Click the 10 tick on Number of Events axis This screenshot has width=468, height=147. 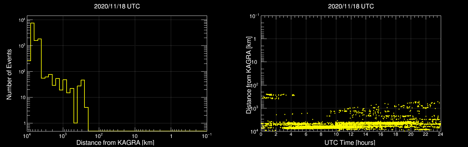point(22,97)
